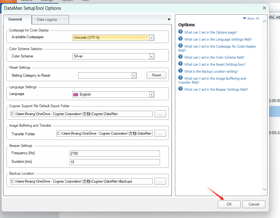Click question icon beside Color Scheme help
The height and width of the screenshot is (218, 280).
[x=180, y=56]
